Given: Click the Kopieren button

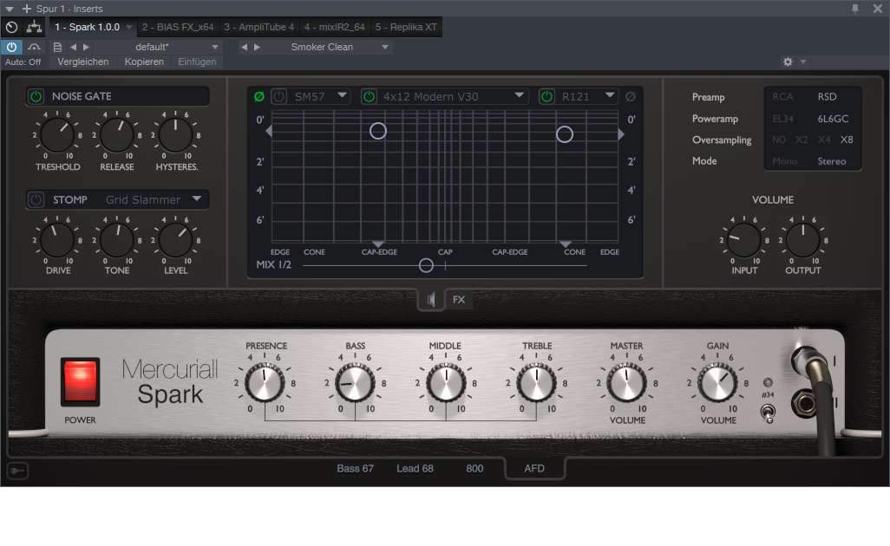Looking at the screenshot, I should pyautogui.click(x=144, y=62).
